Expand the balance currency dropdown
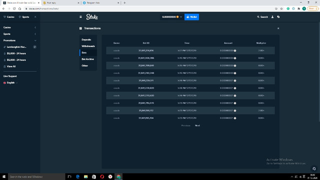 (181, 17)
